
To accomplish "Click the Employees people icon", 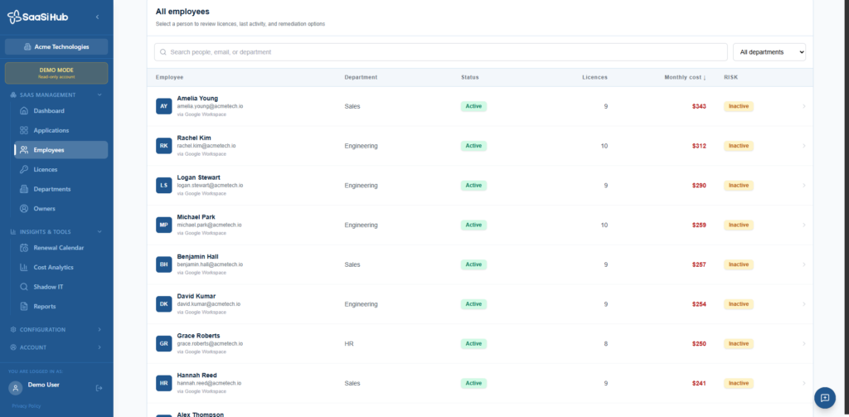I will [x=24, y=150].
